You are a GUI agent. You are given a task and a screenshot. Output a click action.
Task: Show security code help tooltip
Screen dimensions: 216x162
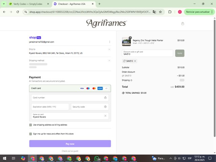(105, 107)
